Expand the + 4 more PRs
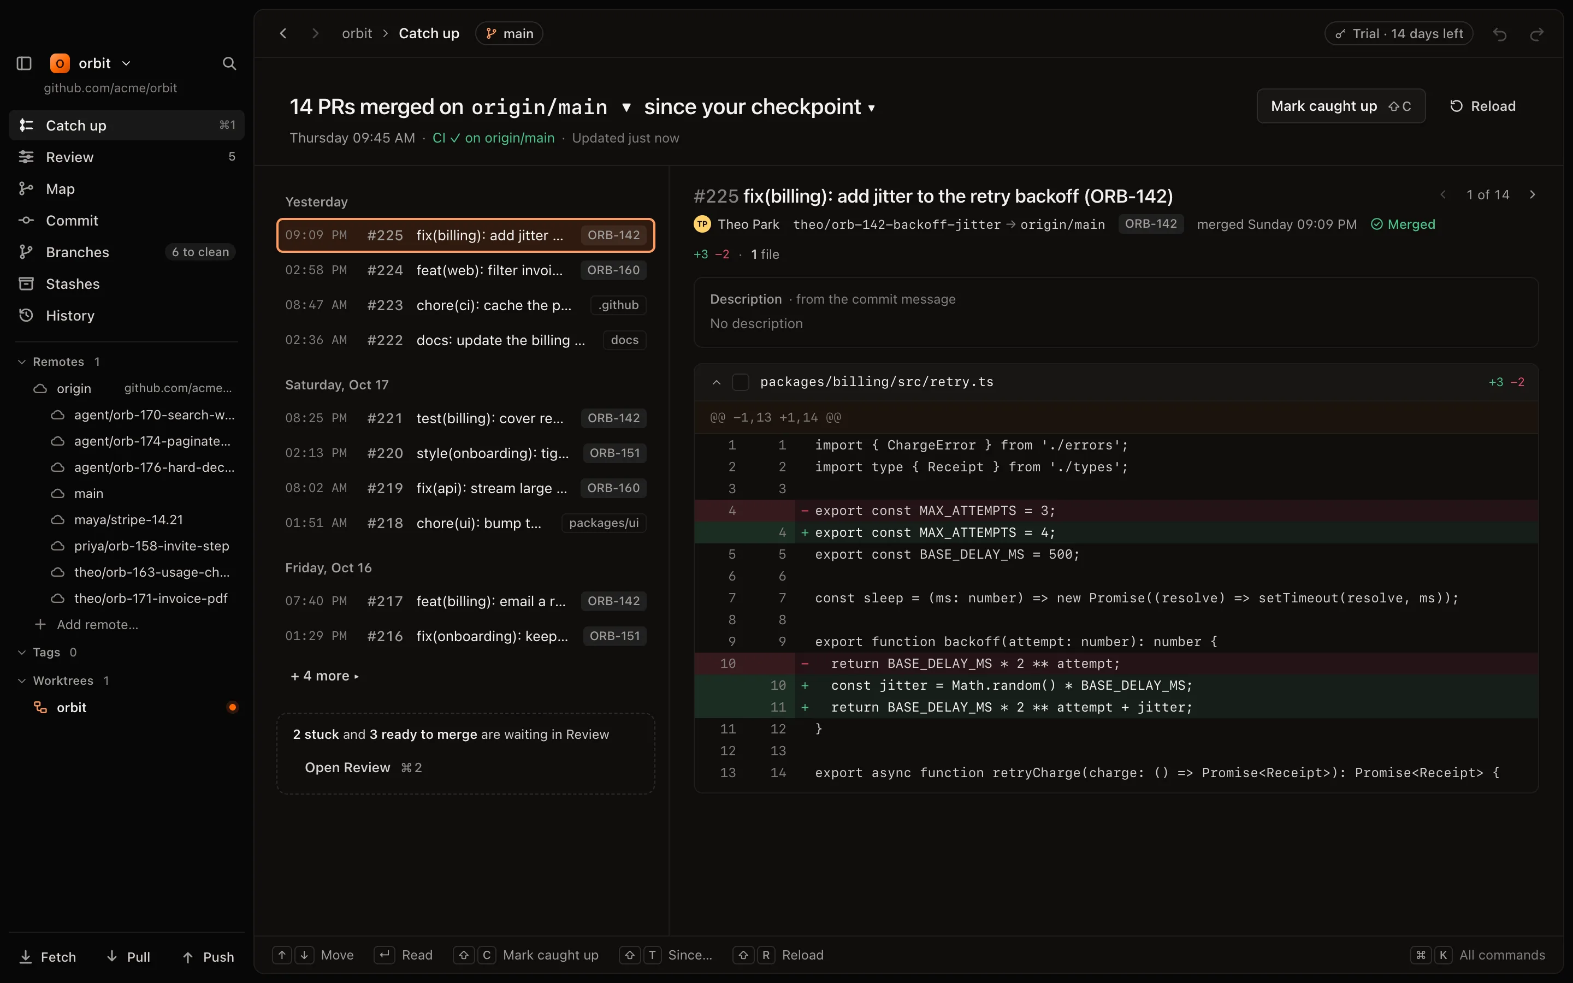Image resolution: width=1573 pixels, height=983 pixels. tap(324, 676)
